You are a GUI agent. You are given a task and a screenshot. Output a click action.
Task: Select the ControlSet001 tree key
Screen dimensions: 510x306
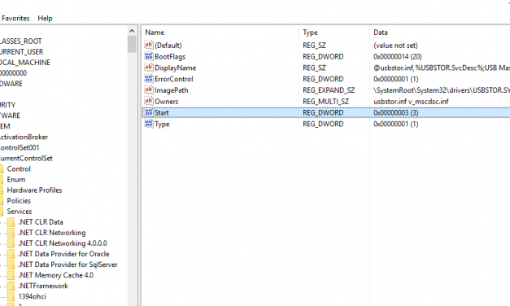coord(20,147)
